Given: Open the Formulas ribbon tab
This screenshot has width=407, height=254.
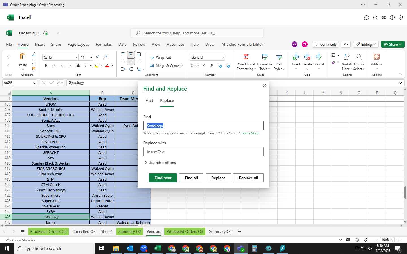Looking at the screenshot, I should point(104,44).
